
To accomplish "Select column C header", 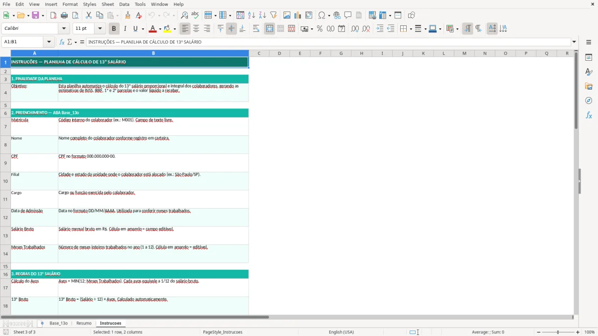I will 259,53.
